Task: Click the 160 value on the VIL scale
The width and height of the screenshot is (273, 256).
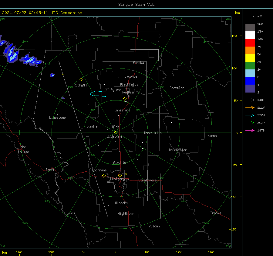Action: coord(260,24)
